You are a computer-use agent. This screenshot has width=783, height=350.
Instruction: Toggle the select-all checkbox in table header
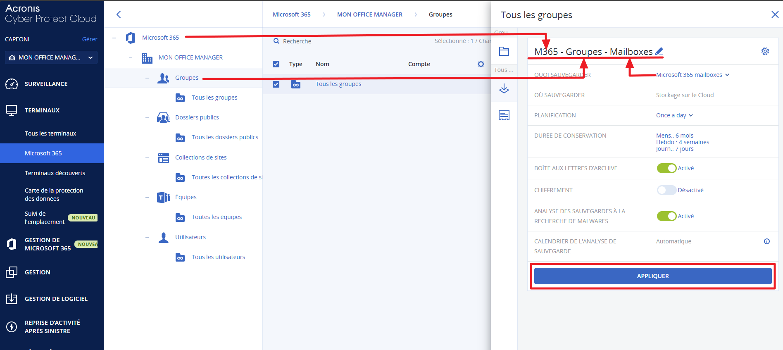[276, 64]
